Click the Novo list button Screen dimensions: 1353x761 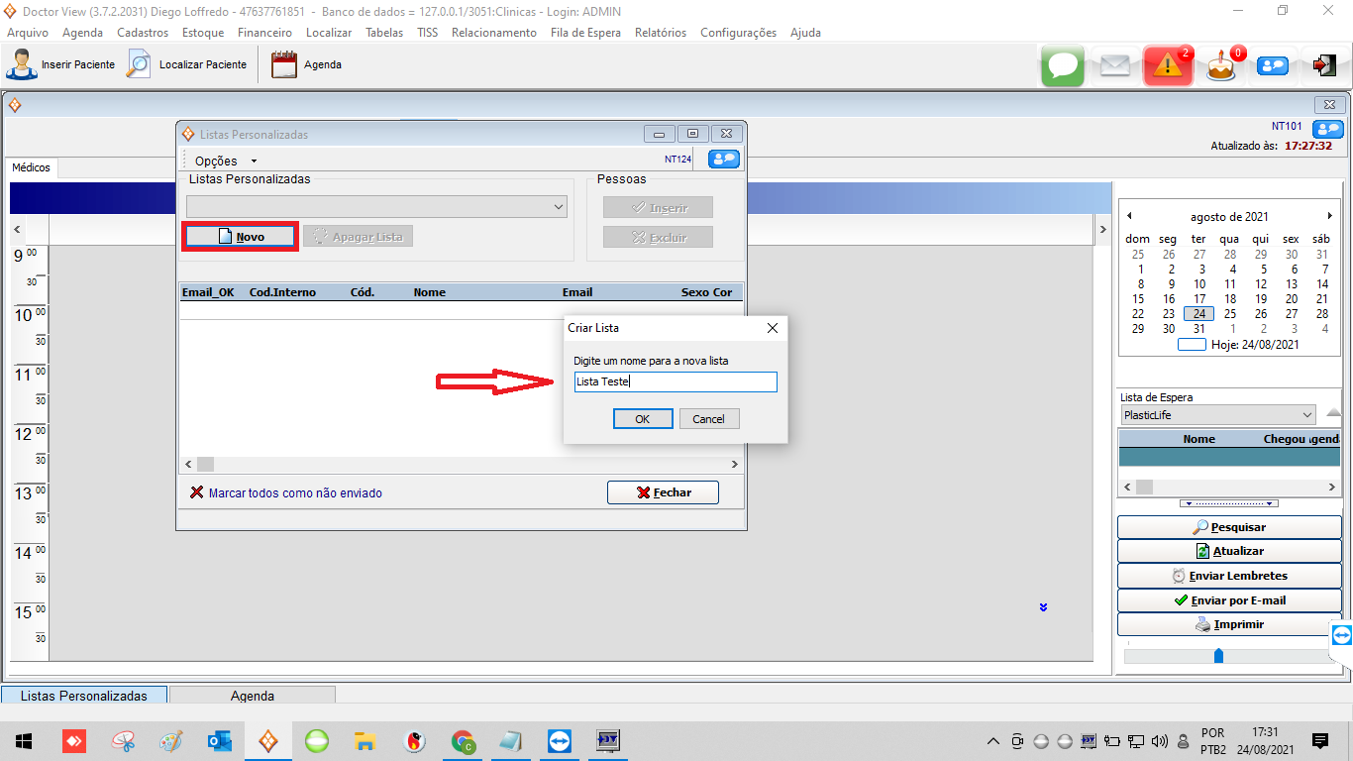tap(240, 237)
